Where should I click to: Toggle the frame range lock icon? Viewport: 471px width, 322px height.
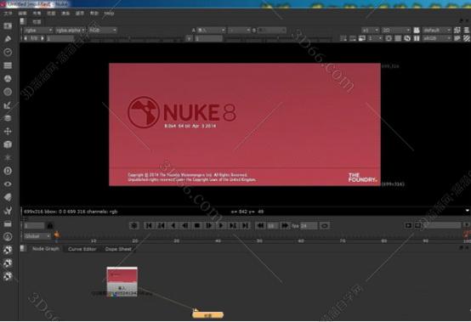point(50,225)
